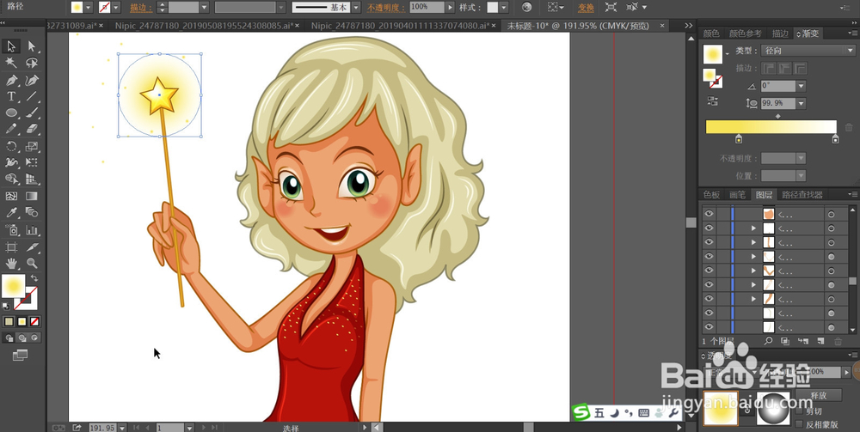Image resolution: width=860 pixels, height=432 pixels.
Task: Open the stroke weight dropdown in control bar
Action: coord(204,7)
